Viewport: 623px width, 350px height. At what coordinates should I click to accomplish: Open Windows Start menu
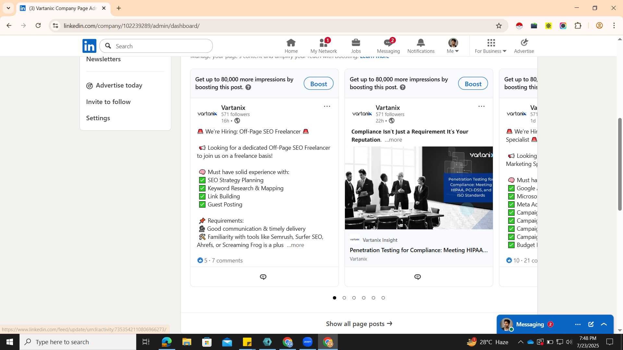(9, 342)
